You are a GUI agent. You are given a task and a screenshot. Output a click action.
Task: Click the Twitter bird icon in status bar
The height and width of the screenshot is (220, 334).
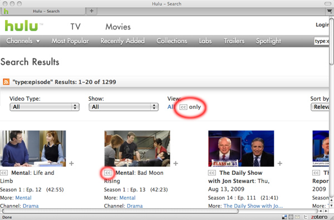306,217
